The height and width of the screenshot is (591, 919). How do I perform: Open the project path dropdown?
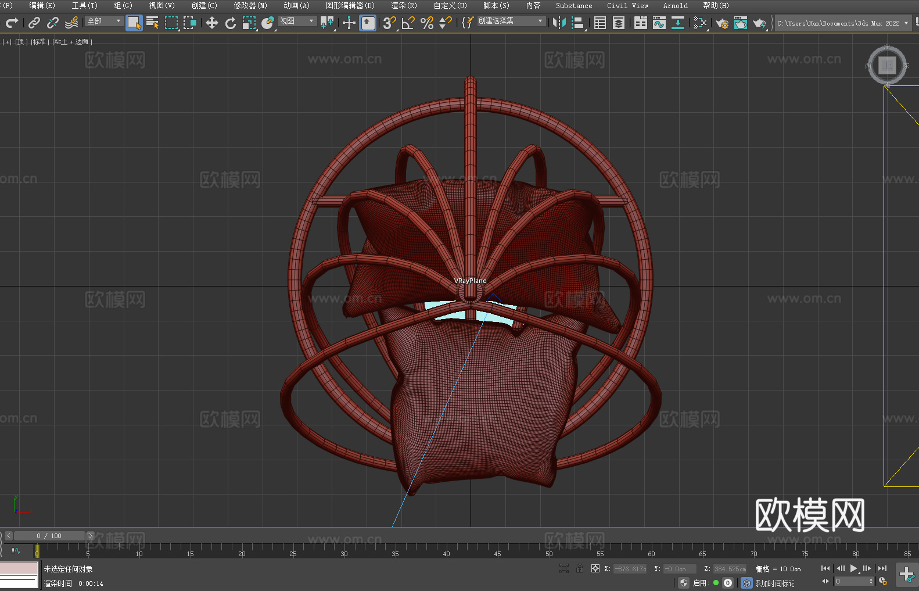[843, 23]
